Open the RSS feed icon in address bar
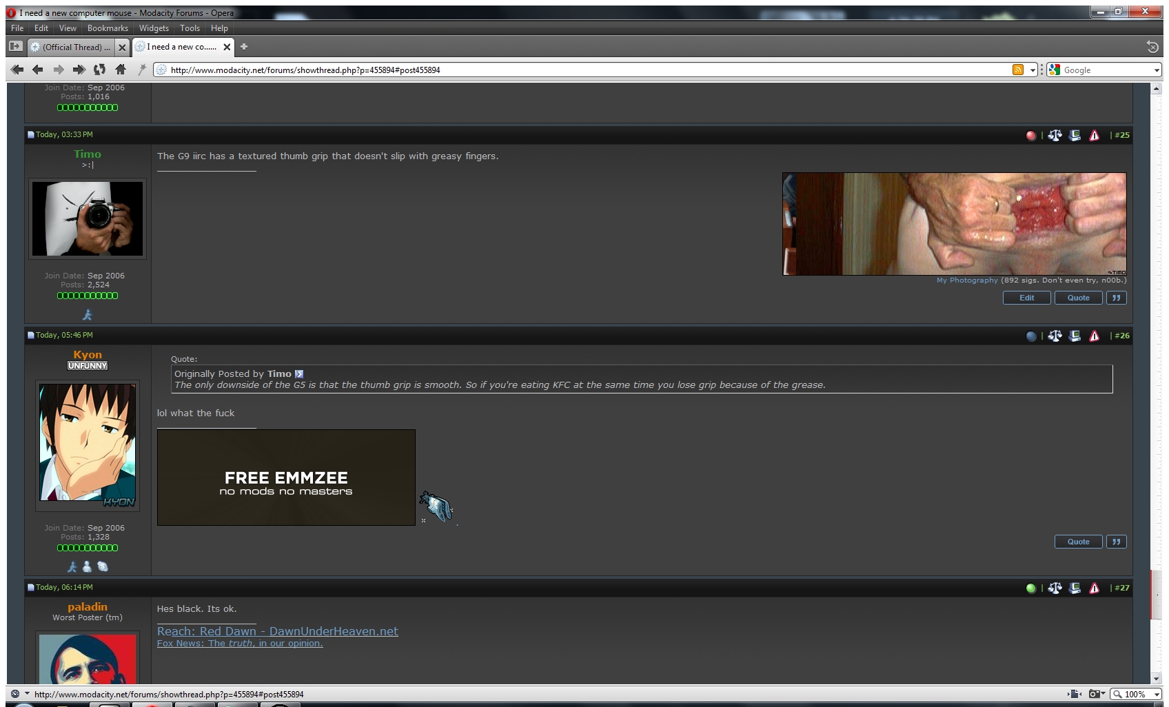This screenshot has width=1169, height=707. click(1017, 70)
